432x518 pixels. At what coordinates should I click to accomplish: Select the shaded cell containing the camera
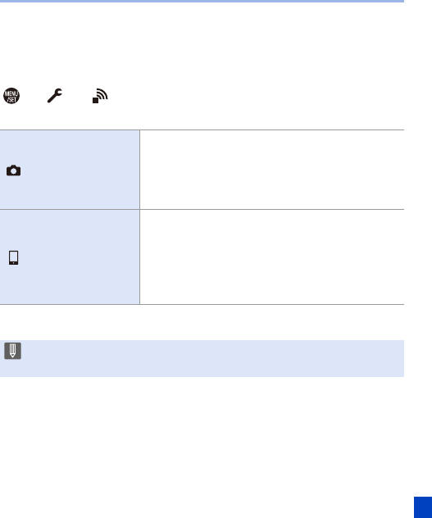coord(70,170)
